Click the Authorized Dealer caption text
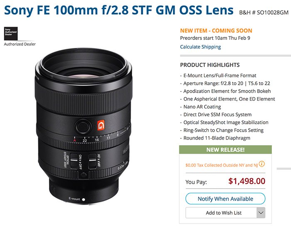 20,44
